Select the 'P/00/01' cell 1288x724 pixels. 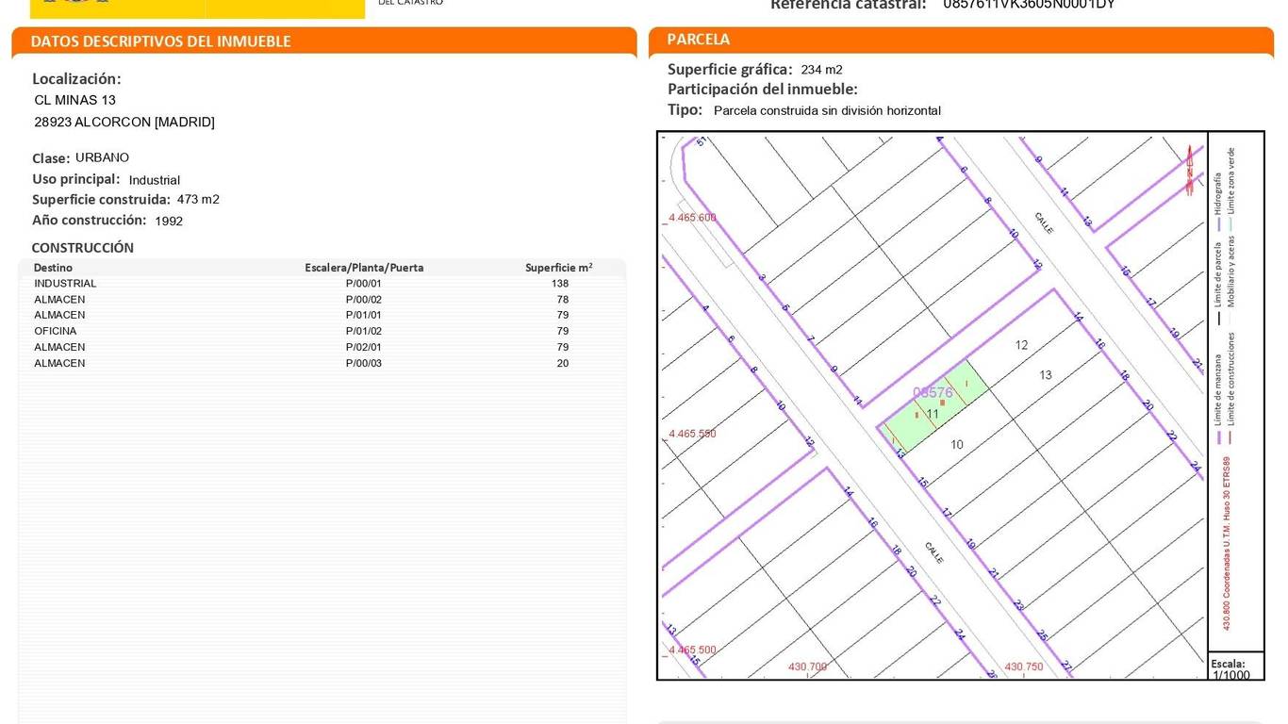pyautogui.click(x=364, y=284)
